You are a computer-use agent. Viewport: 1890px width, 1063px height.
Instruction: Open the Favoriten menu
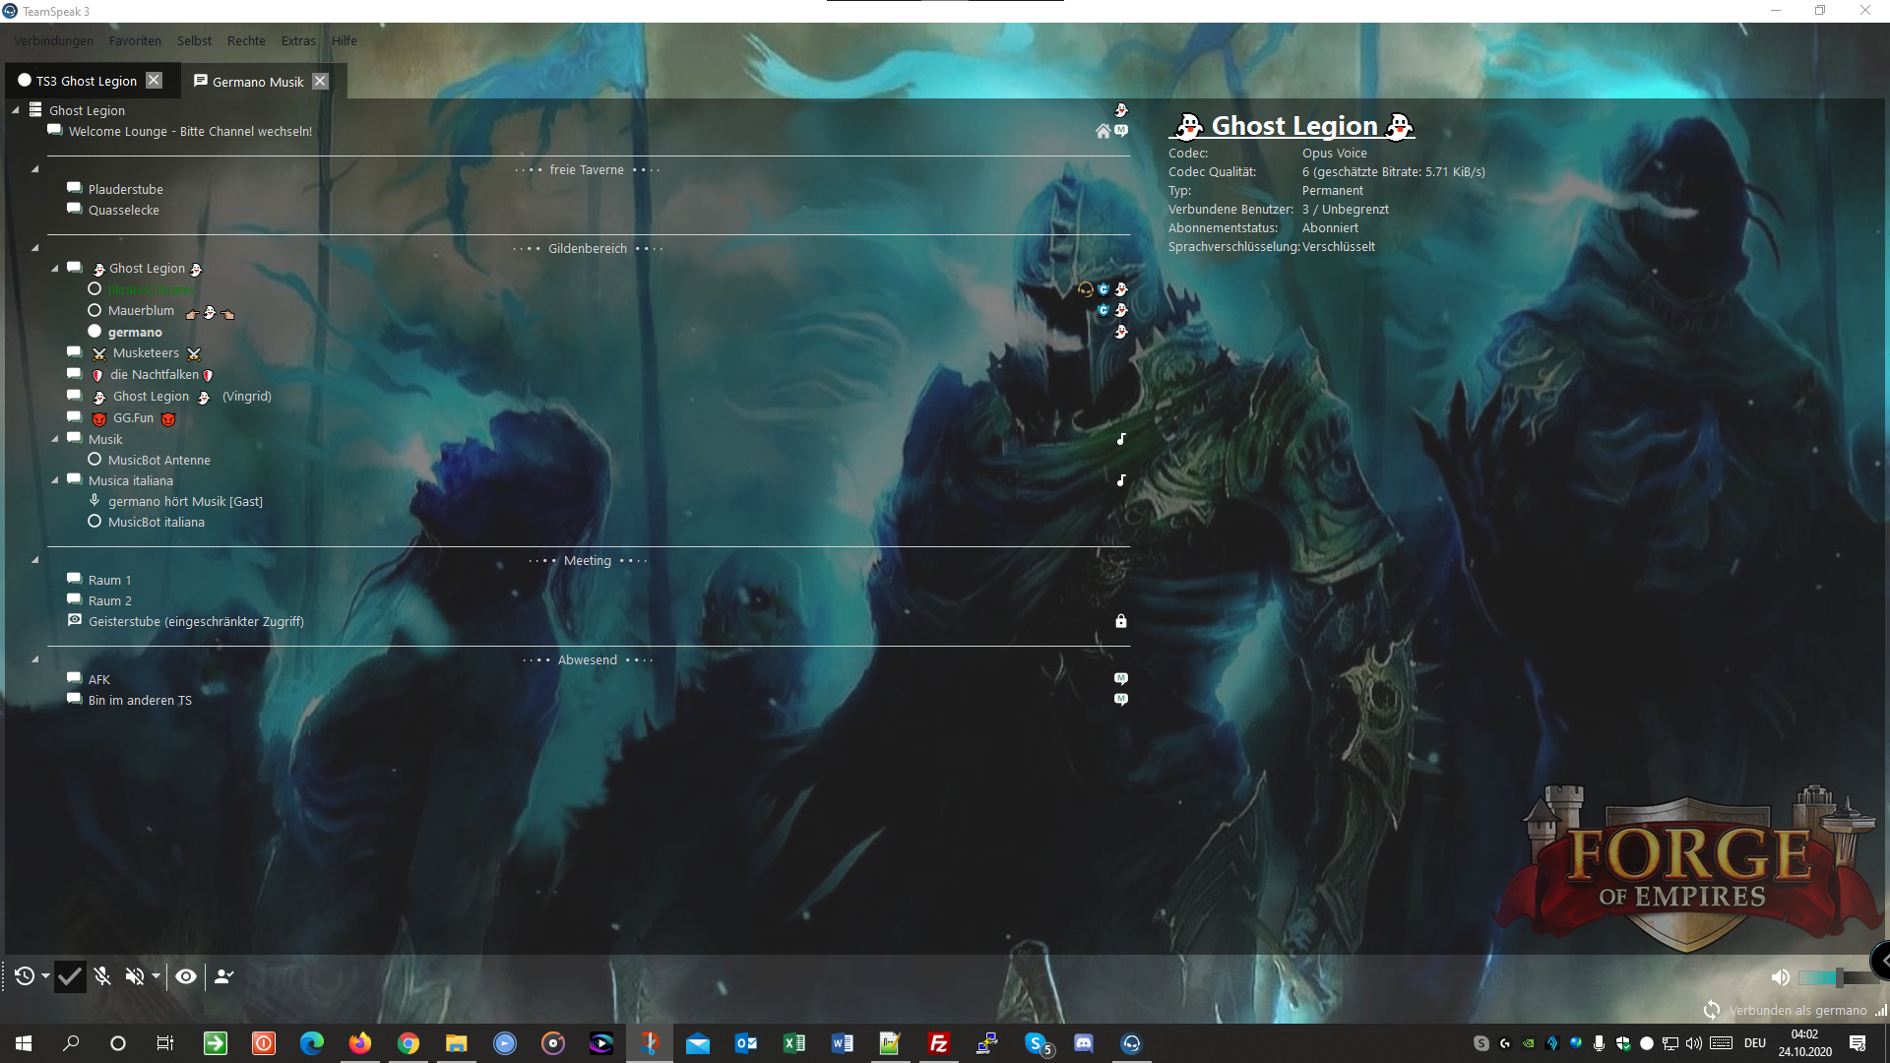135,40
